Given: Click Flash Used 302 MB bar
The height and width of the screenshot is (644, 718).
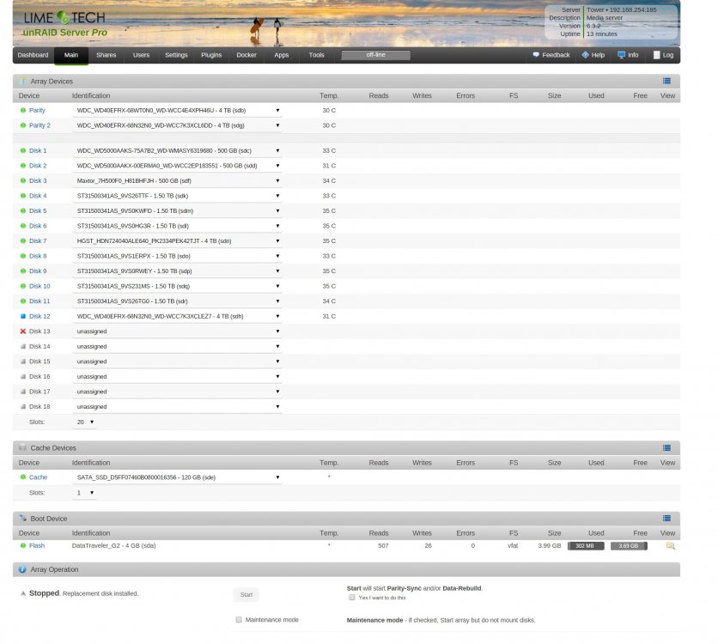Looking at the screenshot, I should coord(586,545).
